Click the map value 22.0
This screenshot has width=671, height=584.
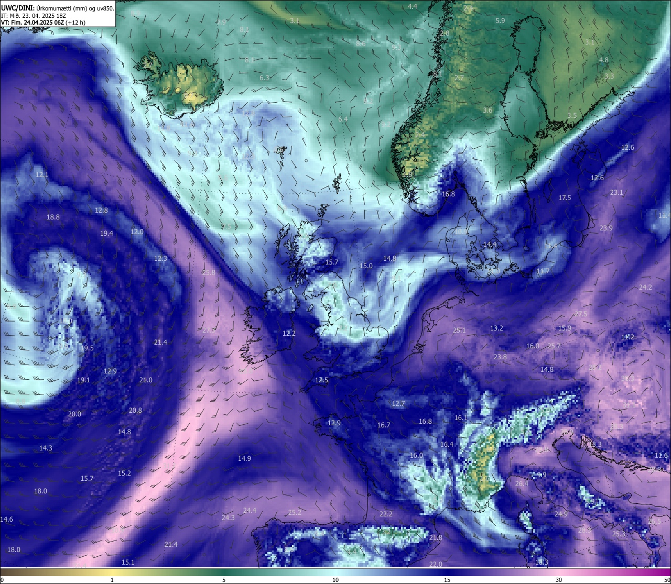(436, 564)
